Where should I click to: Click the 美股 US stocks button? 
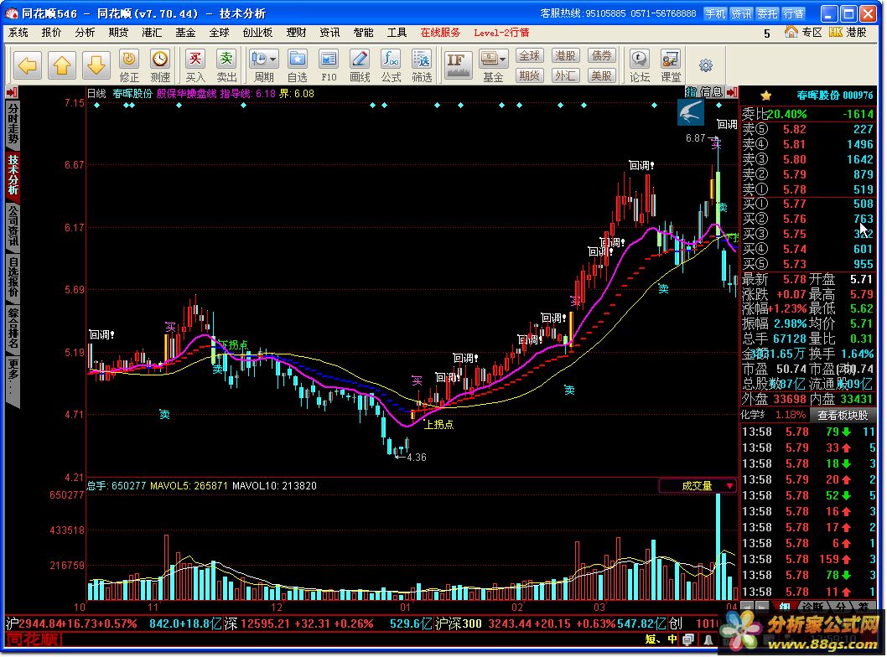click(x=601, y=75)
